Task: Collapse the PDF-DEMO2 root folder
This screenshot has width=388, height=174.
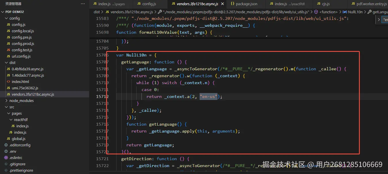Action: 3,12
